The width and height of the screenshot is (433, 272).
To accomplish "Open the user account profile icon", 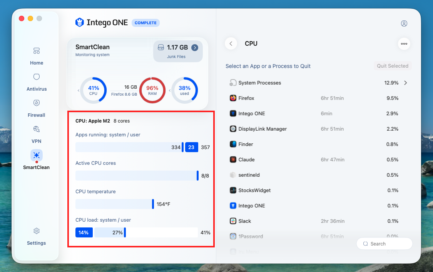I will (x=404, y=23).
